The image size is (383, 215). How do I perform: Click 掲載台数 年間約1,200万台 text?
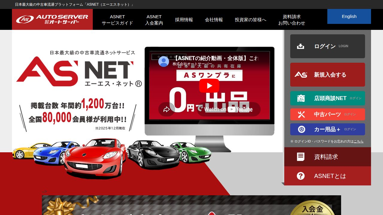(77, 105)
